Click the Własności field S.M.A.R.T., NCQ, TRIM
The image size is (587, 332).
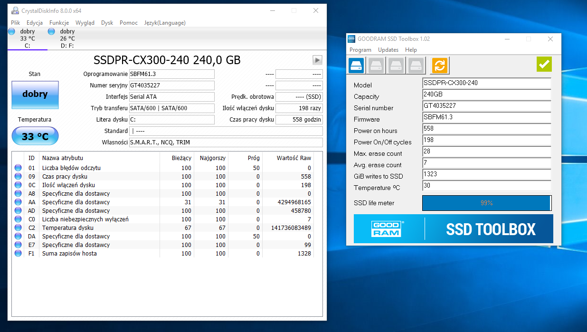pos(226,142)
